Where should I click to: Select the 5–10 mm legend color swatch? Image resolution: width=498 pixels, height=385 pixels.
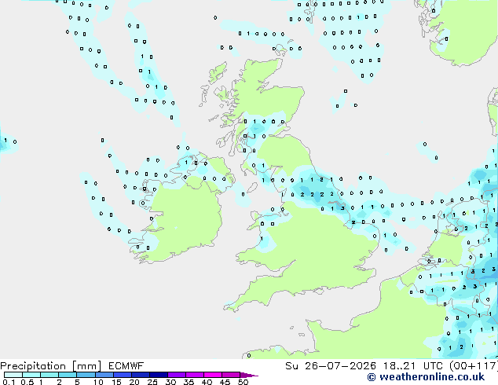[86, 375]
